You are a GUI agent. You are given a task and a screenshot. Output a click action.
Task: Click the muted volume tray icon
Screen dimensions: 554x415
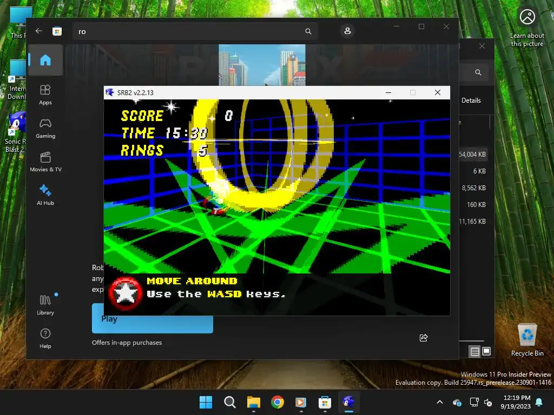click(489, 402)
